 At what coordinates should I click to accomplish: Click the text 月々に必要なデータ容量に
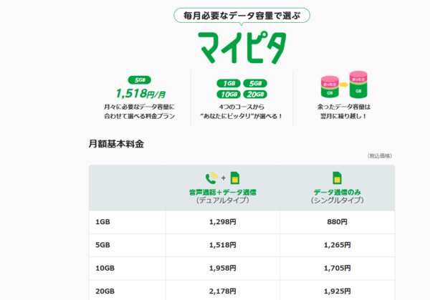pyautogui.click(x=139, y=107)
